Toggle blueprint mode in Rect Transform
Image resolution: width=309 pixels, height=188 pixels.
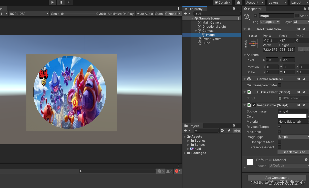tap(301, 49)
